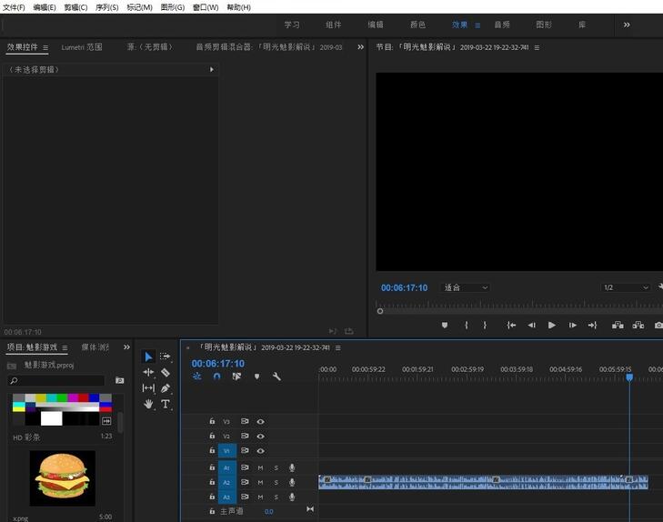Open the 适合 zoom level dropdown
Viewport: 663px width, 522px height.
pyautogui.click(x=466, y=287)
